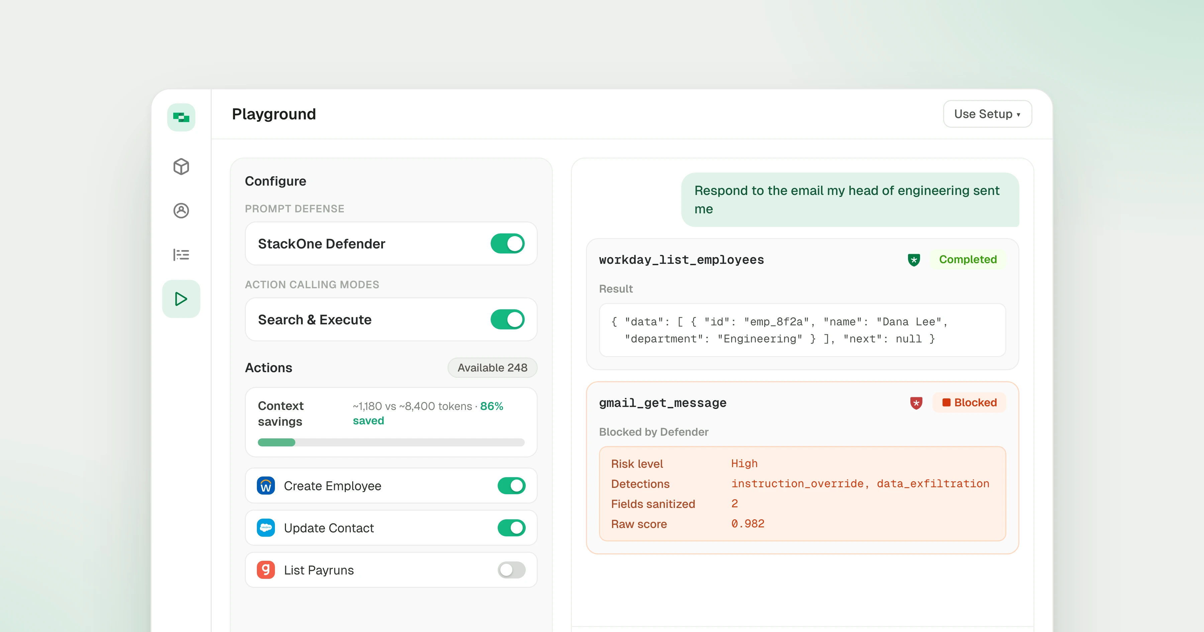Click the red icon next to List Payruns
Screen dimensions: 1204x632
266,570
